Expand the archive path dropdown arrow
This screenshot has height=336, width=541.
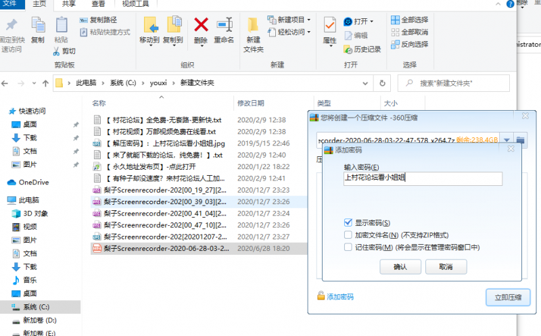click(x=507, y=140)
